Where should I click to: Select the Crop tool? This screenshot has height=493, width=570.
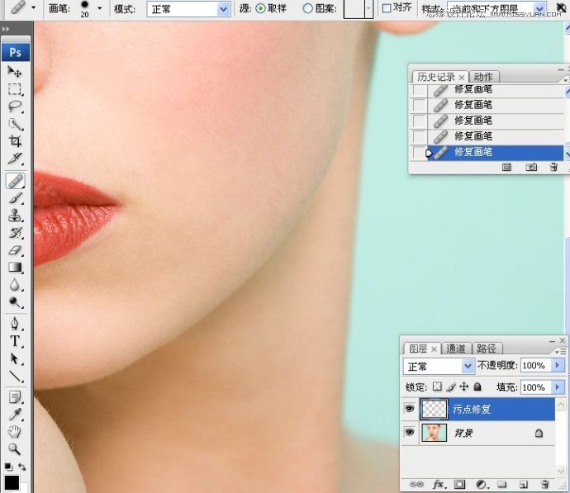[x=15, y=141]
